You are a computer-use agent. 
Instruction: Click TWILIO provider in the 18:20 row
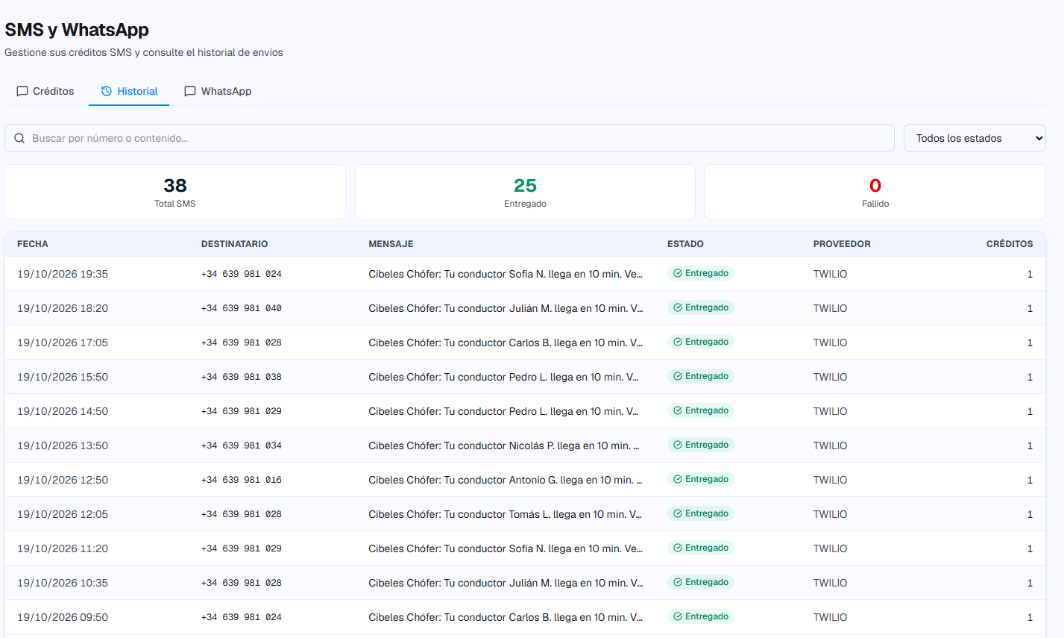(830, 308)
